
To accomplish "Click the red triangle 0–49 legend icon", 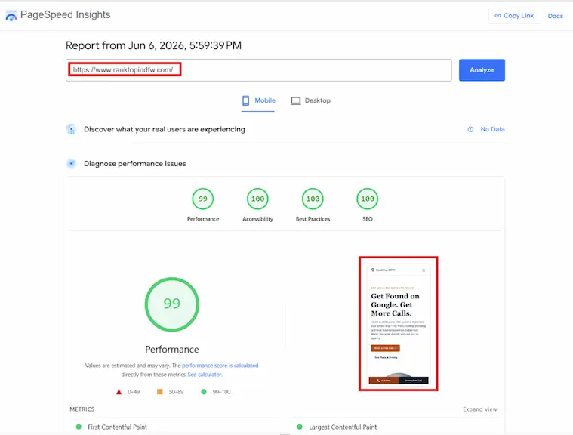I will pos(119,392).
